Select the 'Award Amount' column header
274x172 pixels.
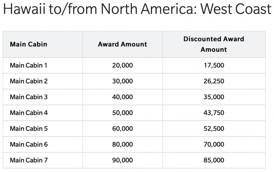(122, 45)
